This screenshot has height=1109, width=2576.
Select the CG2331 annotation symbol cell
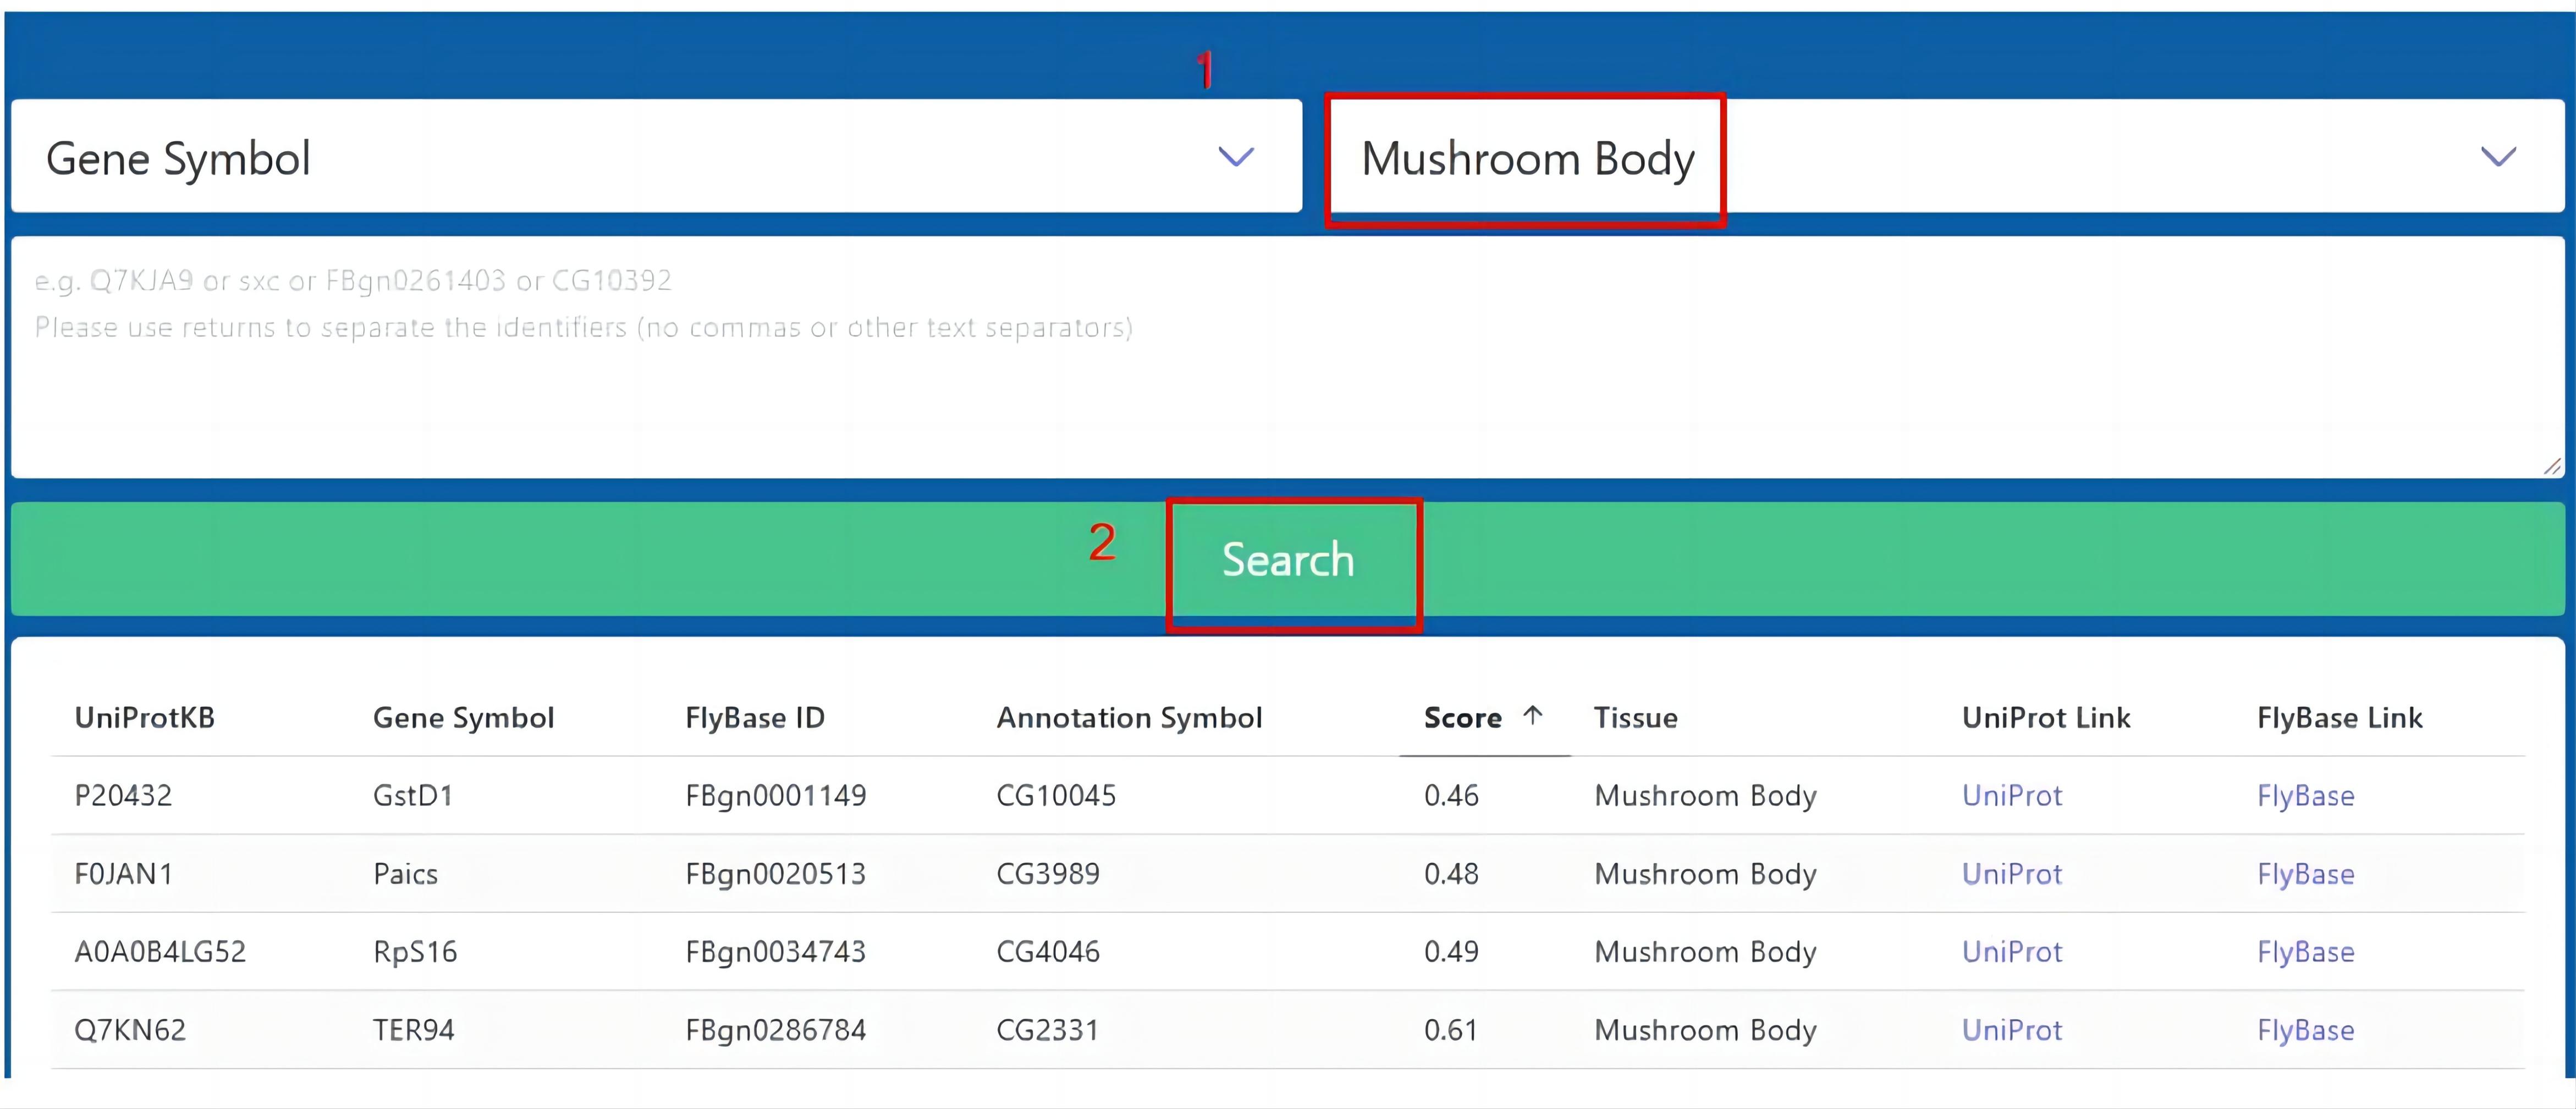click(x=1047, y=1030)
